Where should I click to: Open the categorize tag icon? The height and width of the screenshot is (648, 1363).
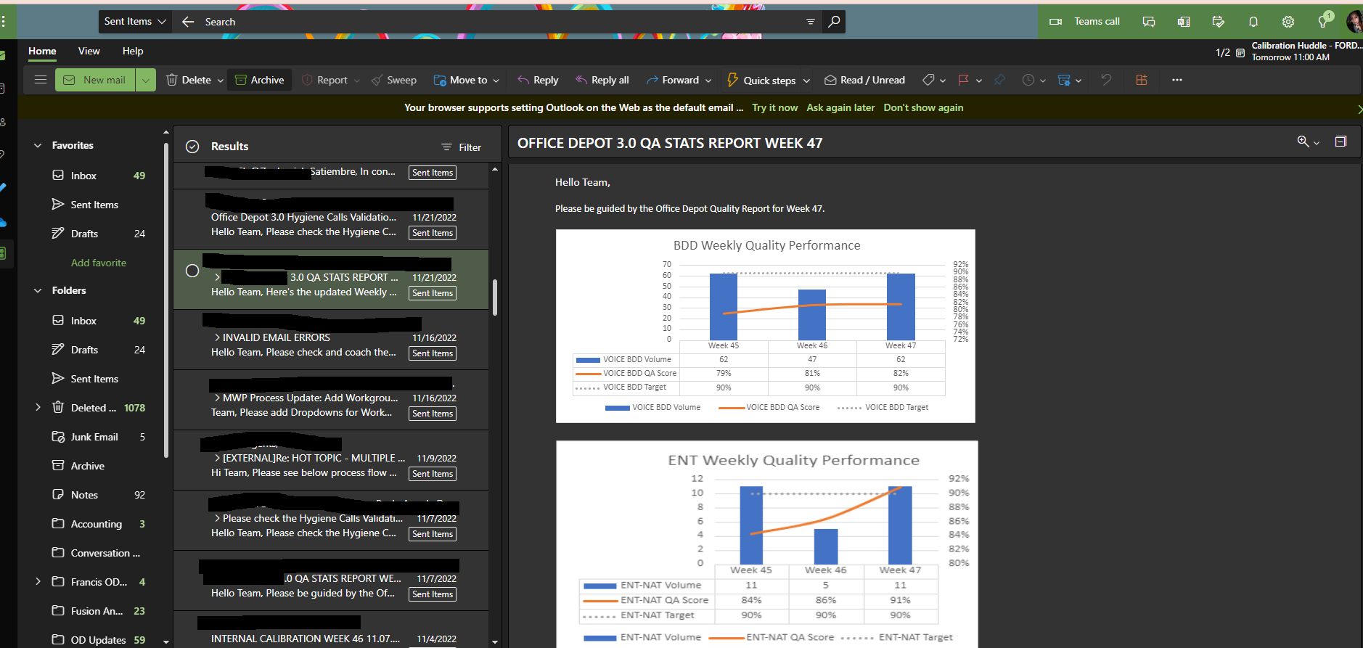pos(928,80)
